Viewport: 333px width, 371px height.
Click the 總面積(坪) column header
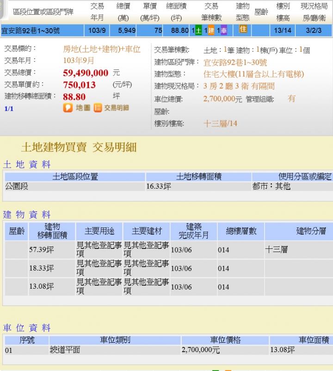176,12
